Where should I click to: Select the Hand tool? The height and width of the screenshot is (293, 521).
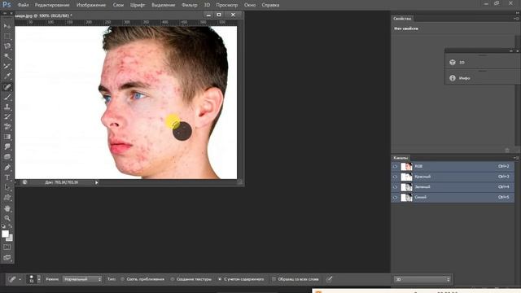7,208
